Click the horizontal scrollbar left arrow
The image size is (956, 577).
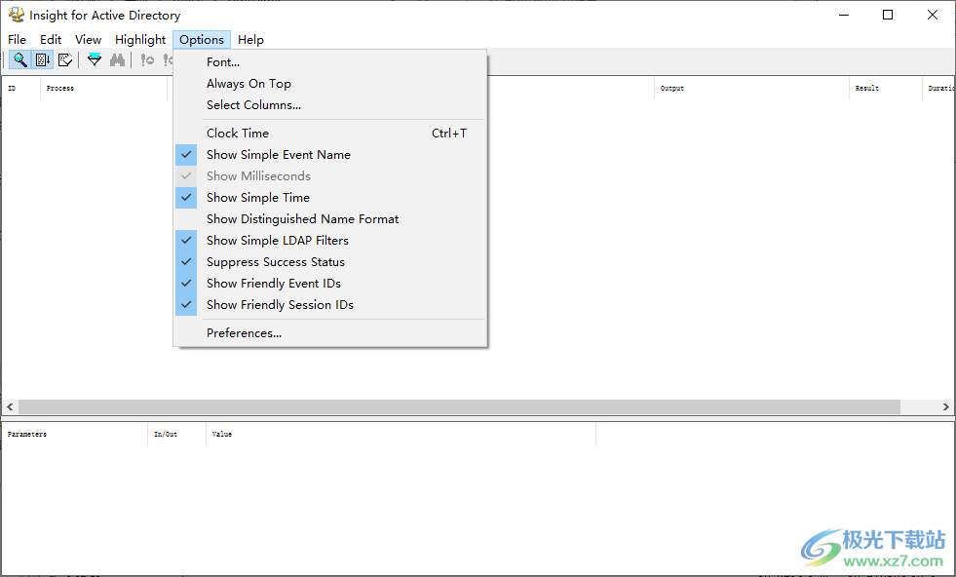click(10, 406)
